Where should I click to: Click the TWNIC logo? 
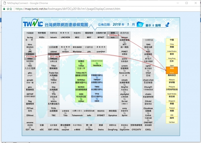tap(33, 23)
